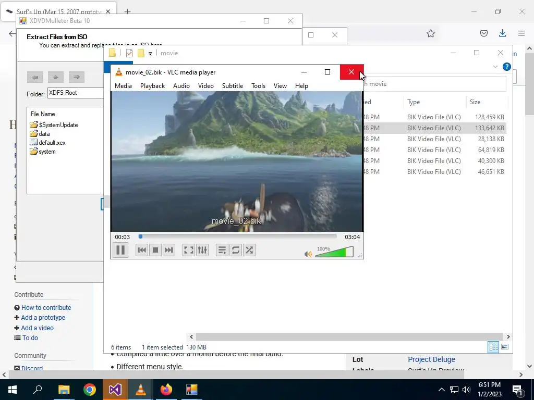Adjust the VLC volume slider
Screen dimensions: 534x400
point(334,252)
